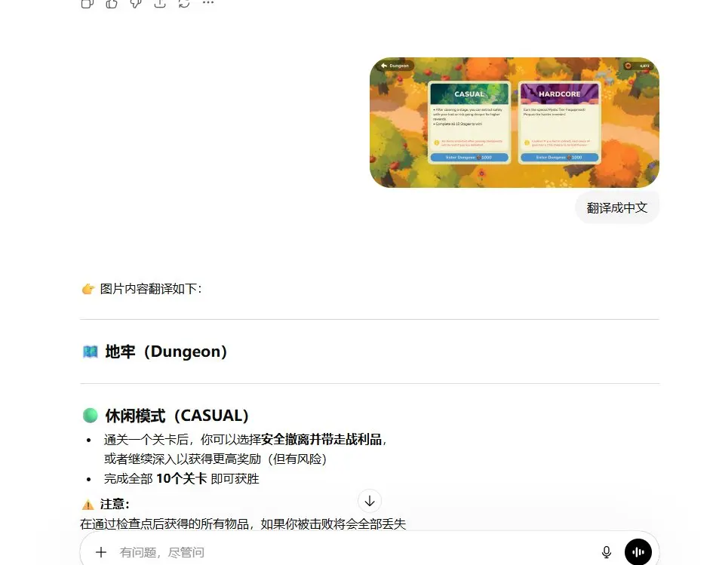Launch voice mode with the black waveform button
The height and width of the screenshot is (565, 716).
pyautogui.click(x=638, y=552)
